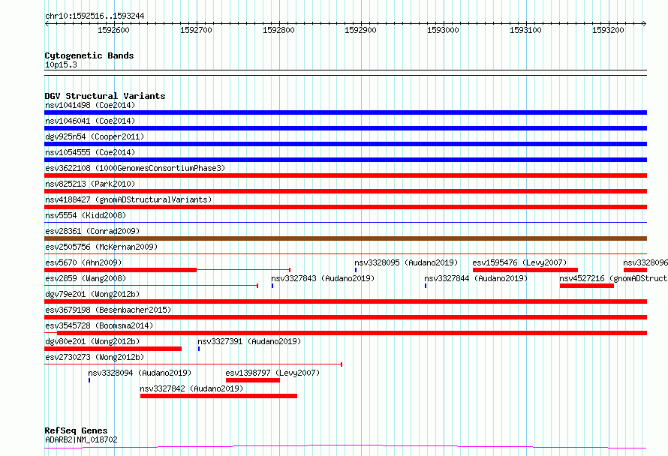The image size is (668, 456).
Task: Select the red bar under esv1595476
Action: point(525,270)
